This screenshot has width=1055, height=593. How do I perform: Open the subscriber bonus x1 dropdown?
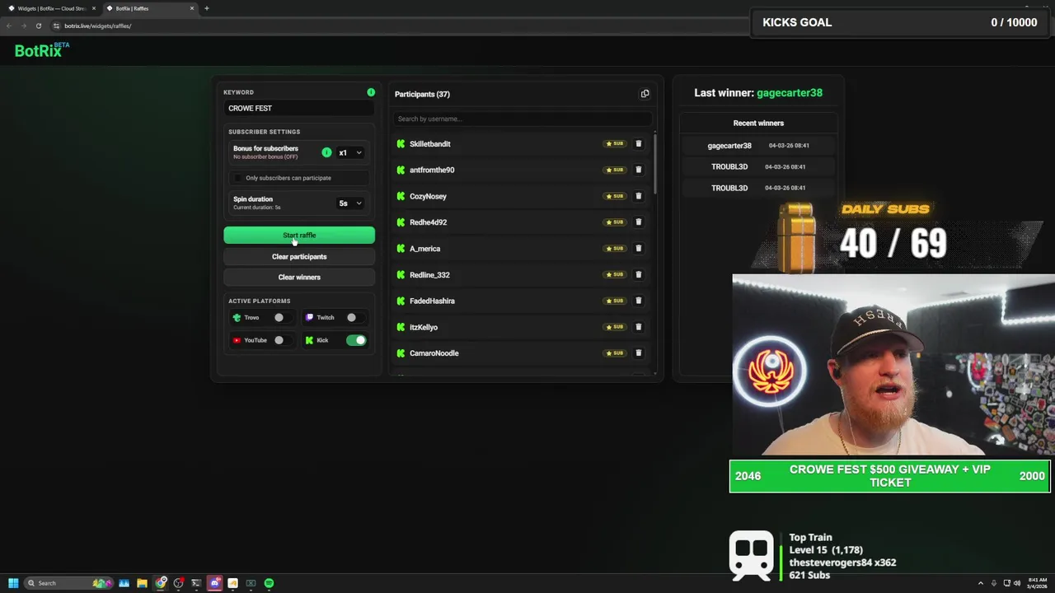[350, 152]
